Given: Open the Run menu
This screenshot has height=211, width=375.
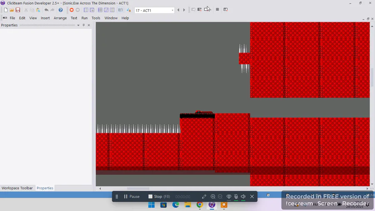Looking at the screenshot, I should 85,18.
